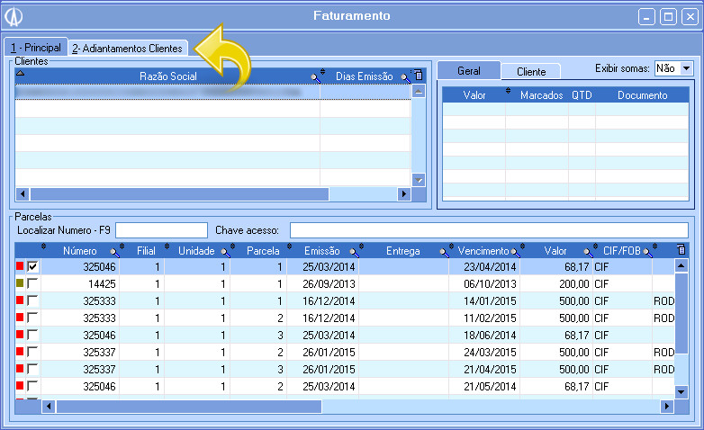Click the search icon in Número column header

114,252
